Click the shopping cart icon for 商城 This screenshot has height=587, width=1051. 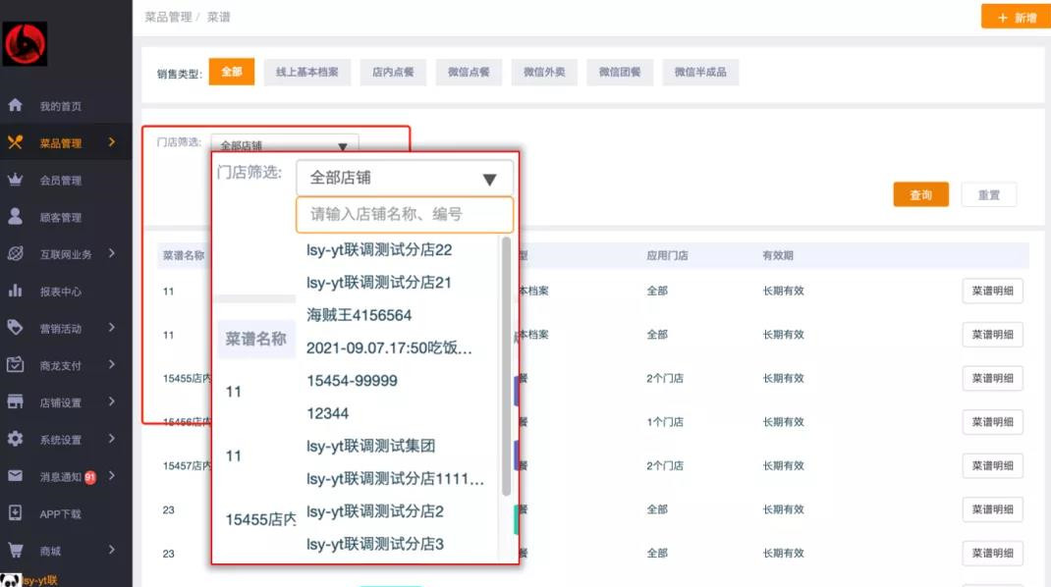click(x=15, y=550)
